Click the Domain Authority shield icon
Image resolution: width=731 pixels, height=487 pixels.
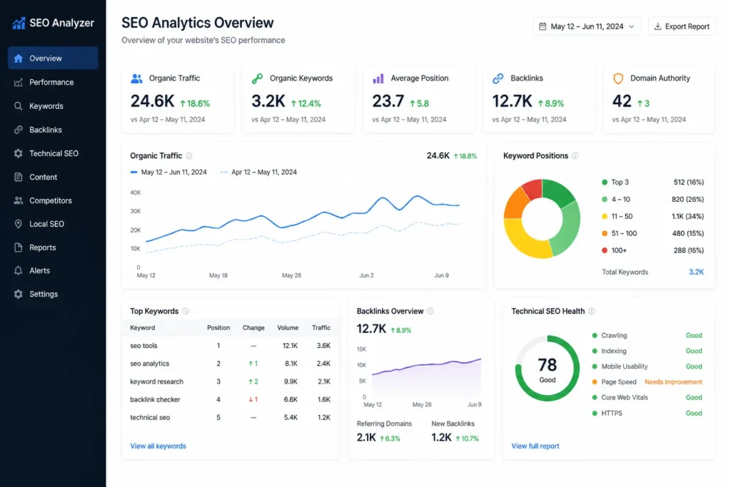(618, 78)
